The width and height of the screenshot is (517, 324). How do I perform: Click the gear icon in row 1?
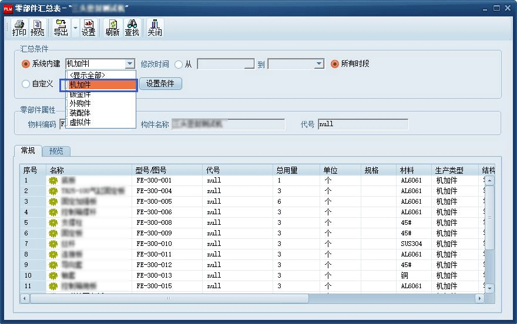click(54, 181)
